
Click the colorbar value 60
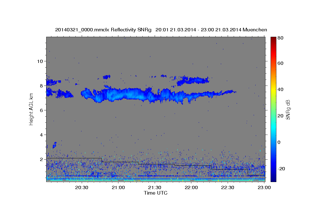[280, 63]
